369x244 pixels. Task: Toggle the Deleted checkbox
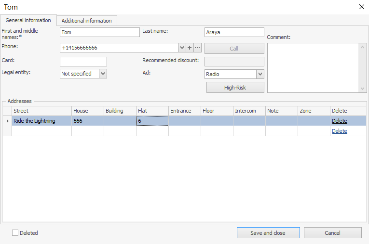click(x=15, y=233)
